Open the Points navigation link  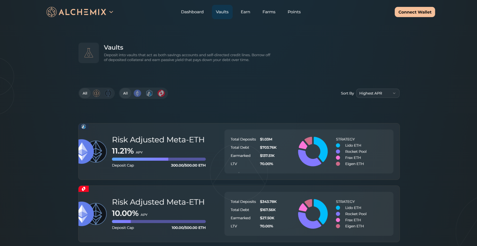point(294,12)
